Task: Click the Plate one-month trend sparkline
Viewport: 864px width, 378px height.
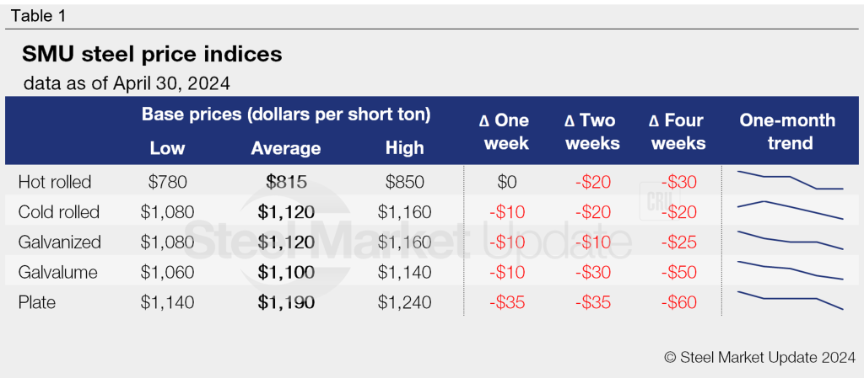Action: [x=790, y=301]
